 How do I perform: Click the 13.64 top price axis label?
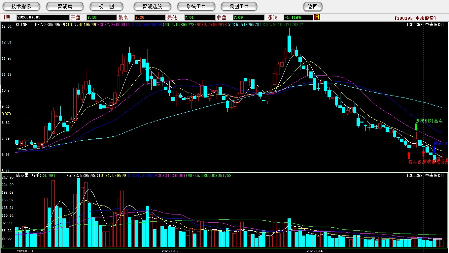[x=6, y=26]
